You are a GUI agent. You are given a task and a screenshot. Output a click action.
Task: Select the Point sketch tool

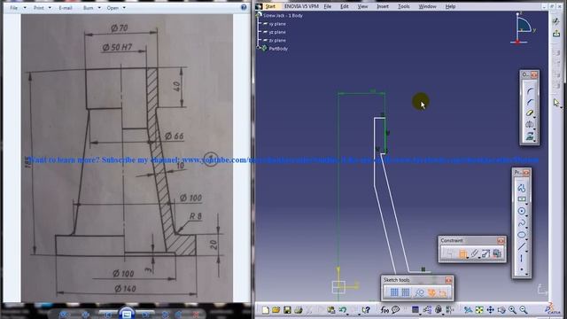click(x=521, y=269)
